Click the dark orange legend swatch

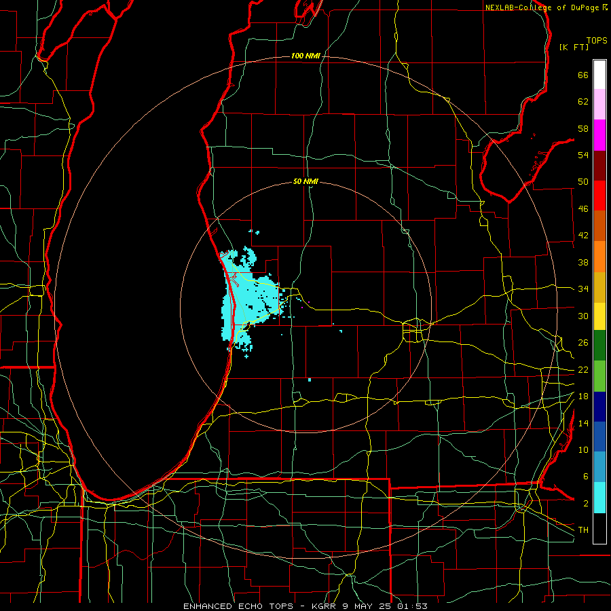pyautogui.click(x=599, y=226)
